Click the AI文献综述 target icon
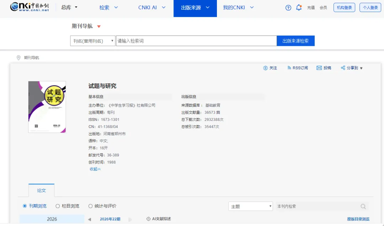Image resolution: width=384 pixels, height=226 pixels. [x=148, y=219]
